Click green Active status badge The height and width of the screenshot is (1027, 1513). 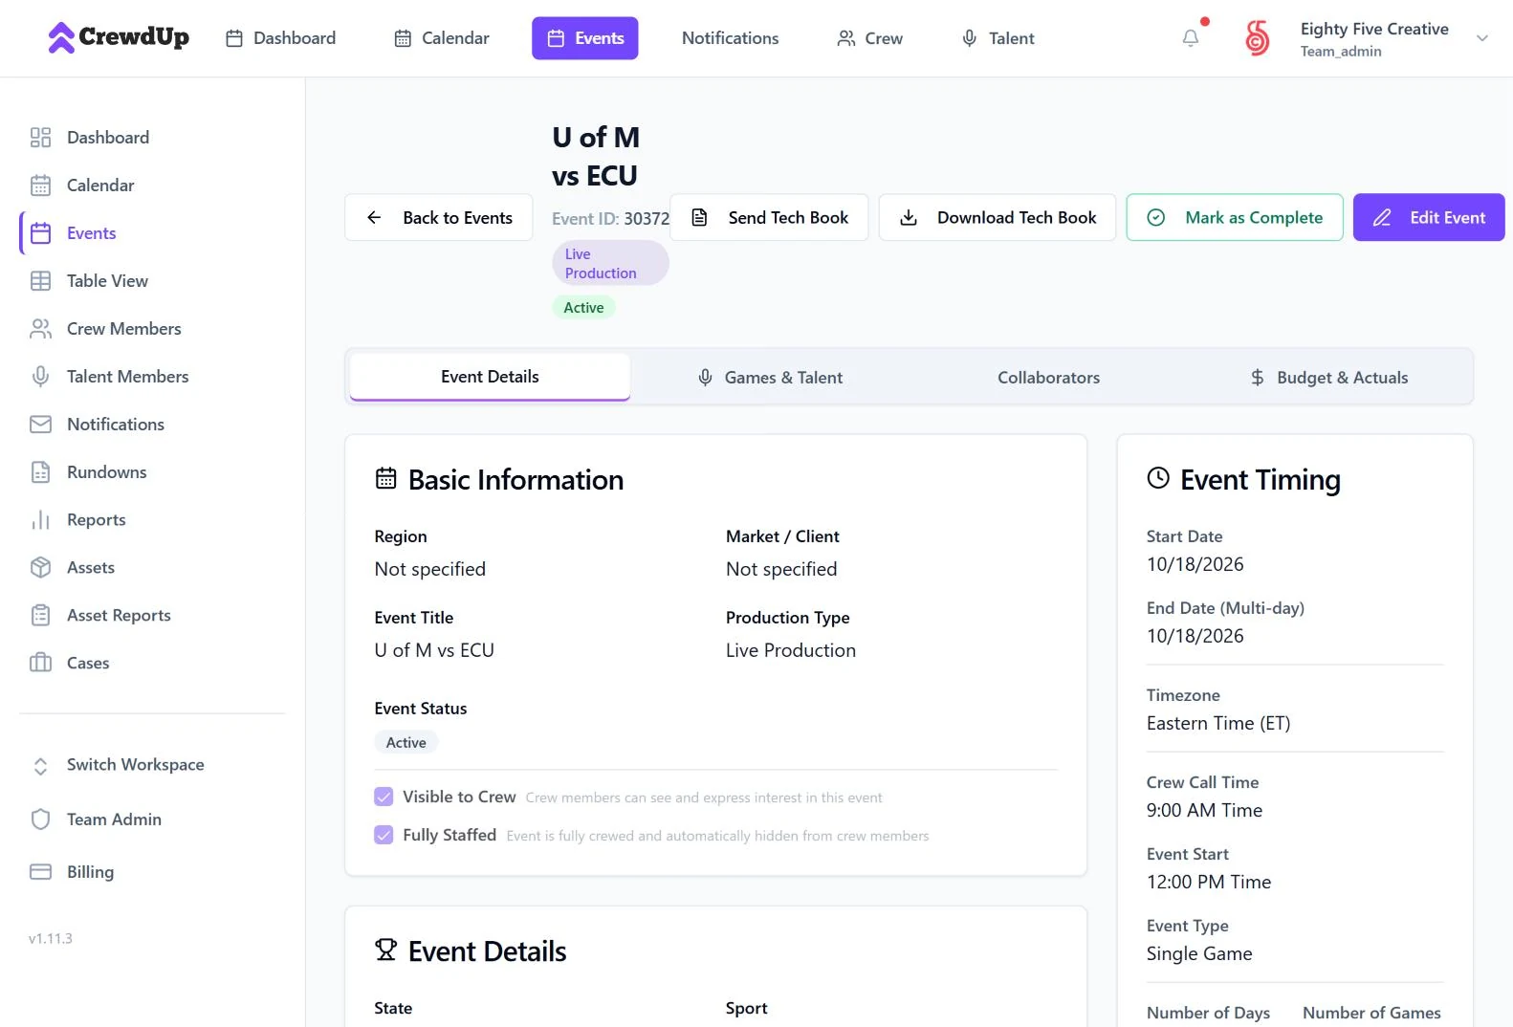pos(583,307)
